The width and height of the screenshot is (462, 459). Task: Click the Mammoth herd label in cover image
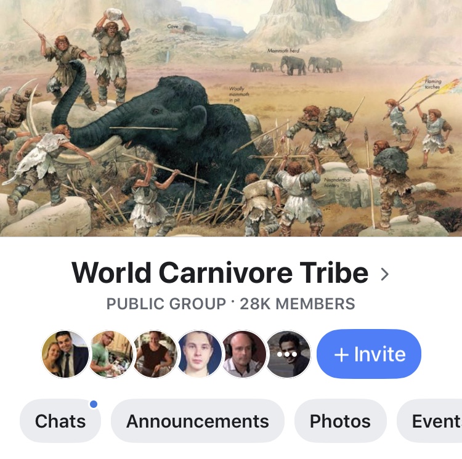283,51
